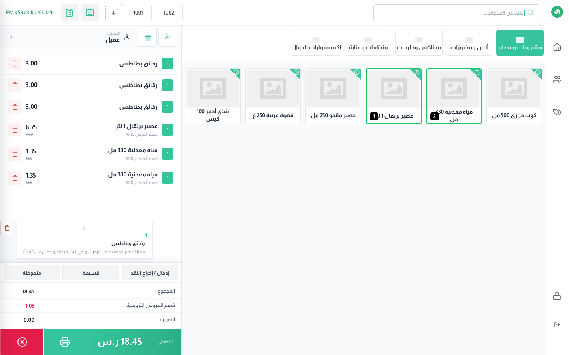Open the price tags icon in sidebar
Screen dimensions: 569x355
(557, 112)
